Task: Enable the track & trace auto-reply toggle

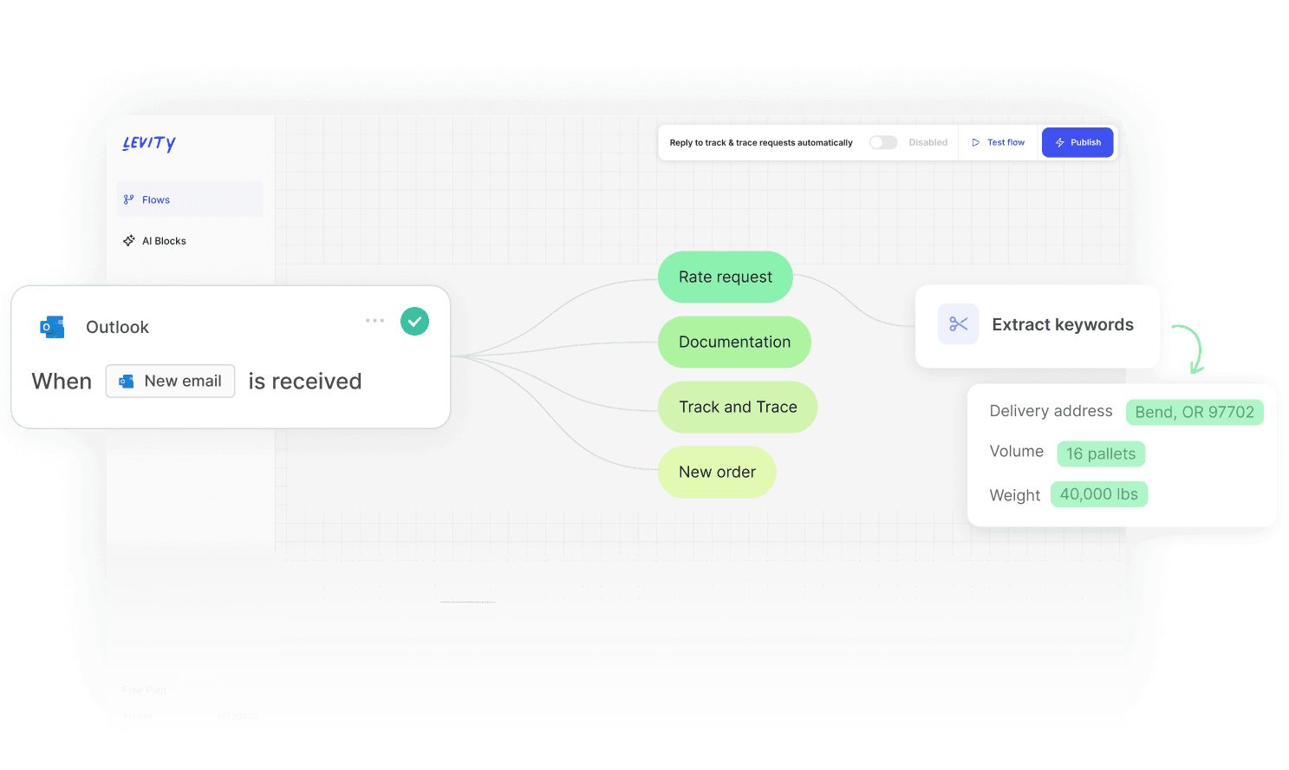Action: click(882, 142)
